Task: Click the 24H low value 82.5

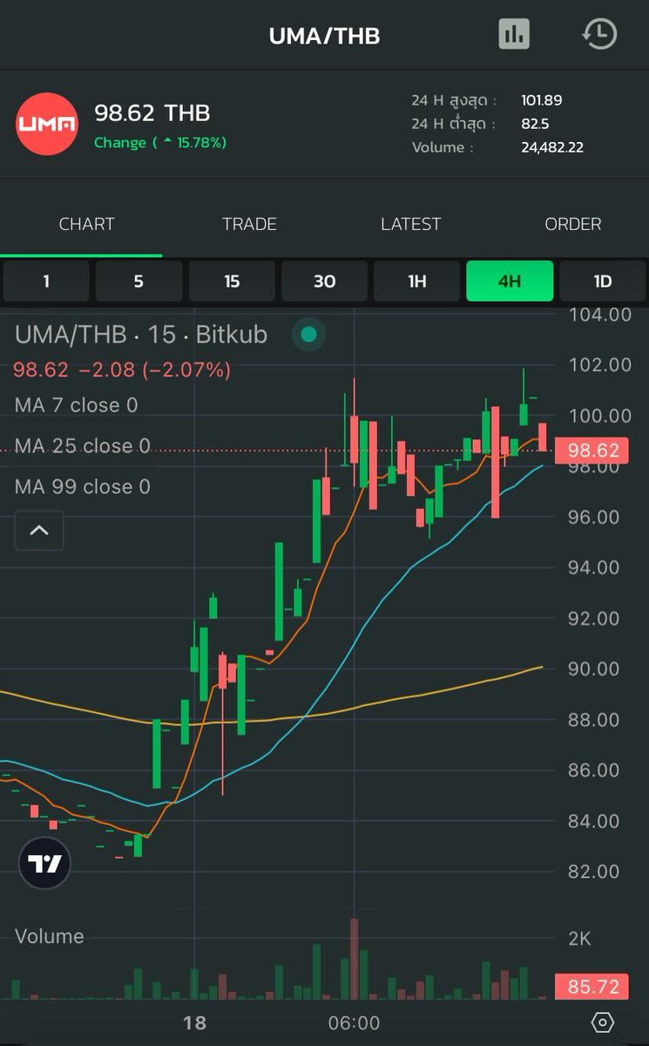Action: pyautogui.click(x=535, y=124)
